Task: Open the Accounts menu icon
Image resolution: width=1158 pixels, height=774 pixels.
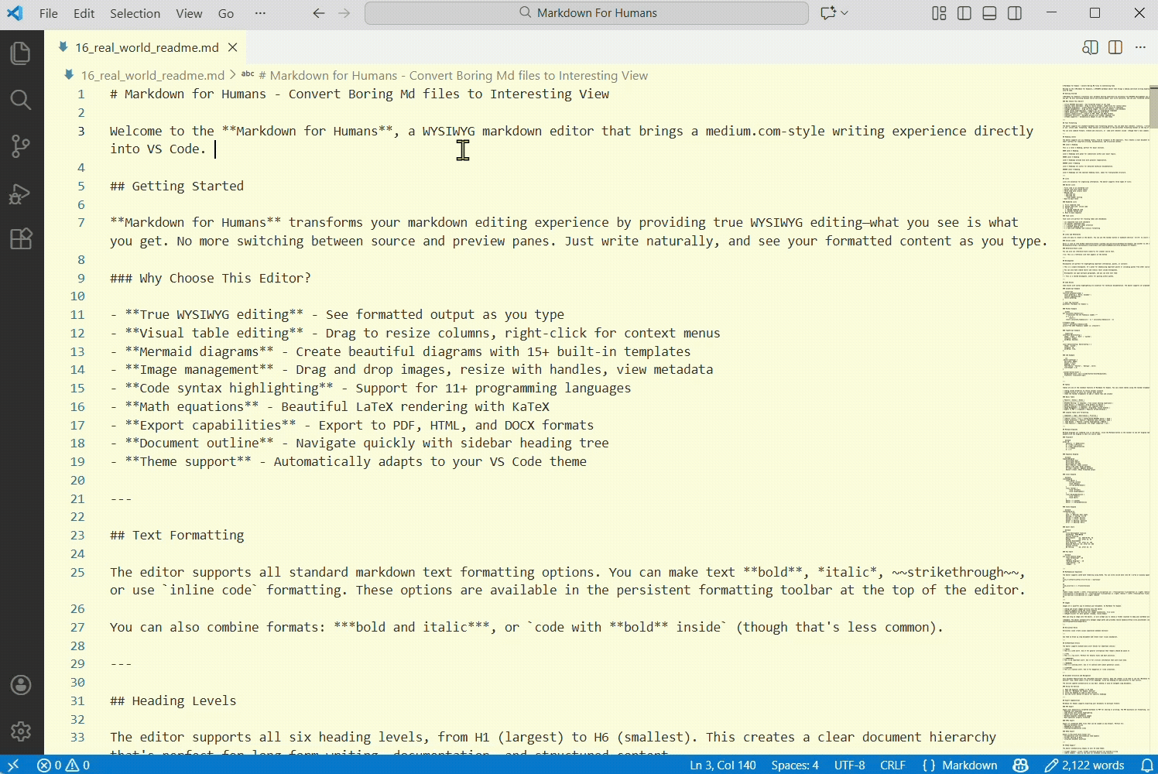Action: tap(21, 685)
